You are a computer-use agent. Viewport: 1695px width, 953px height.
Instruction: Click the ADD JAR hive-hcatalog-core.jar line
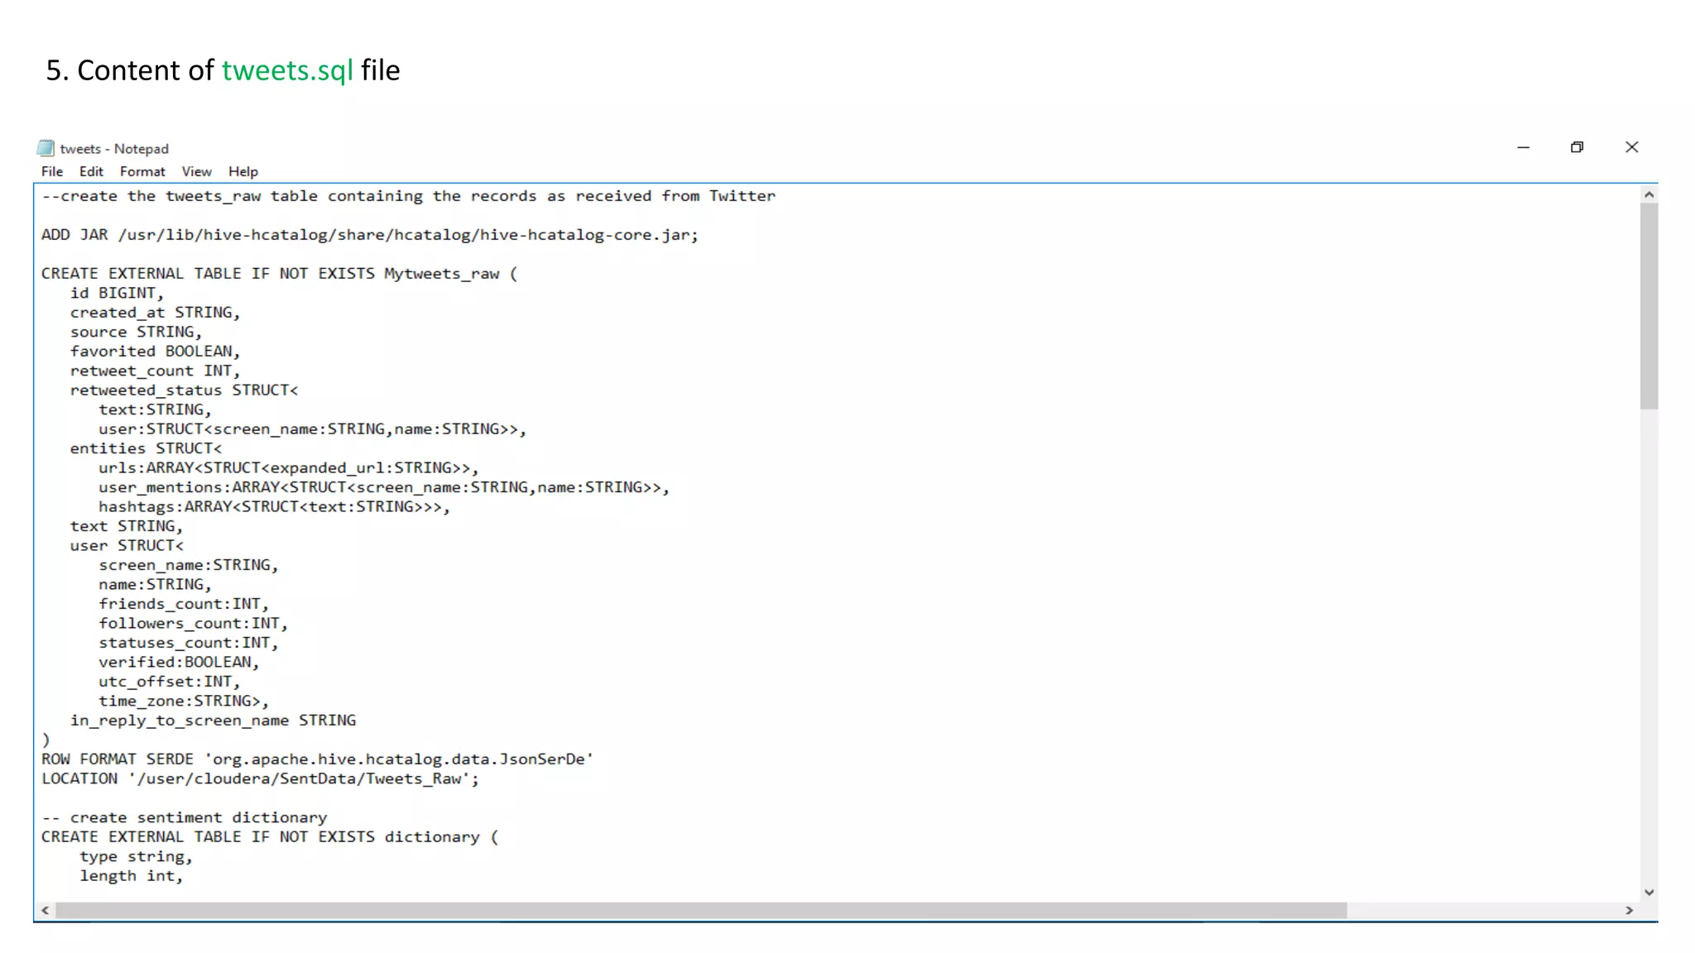click(370, 235)
